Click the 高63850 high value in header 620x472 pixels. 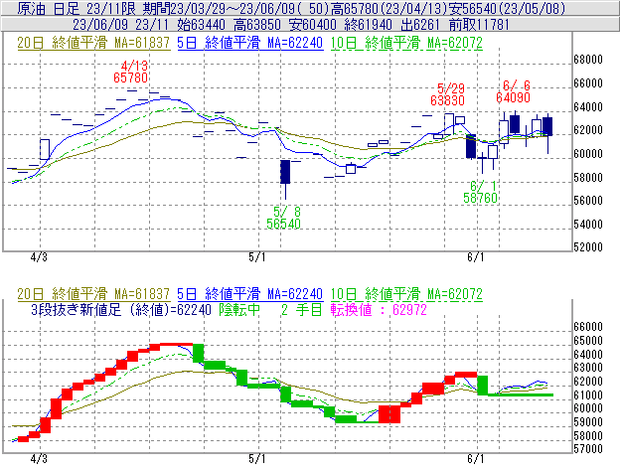(257, 25)
